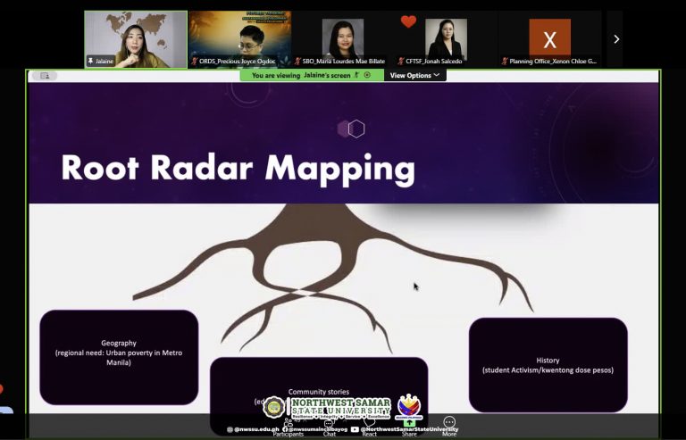Click the hexagon icon above the title

click(x=351, y=129)
